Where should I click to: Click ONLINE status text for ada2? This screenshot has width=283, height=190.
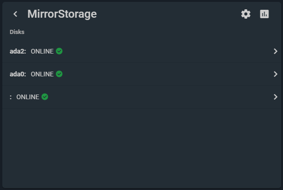(42, 51)
